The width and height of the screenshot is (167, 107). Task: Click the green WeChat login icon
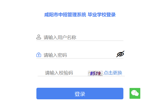(135, 93)
